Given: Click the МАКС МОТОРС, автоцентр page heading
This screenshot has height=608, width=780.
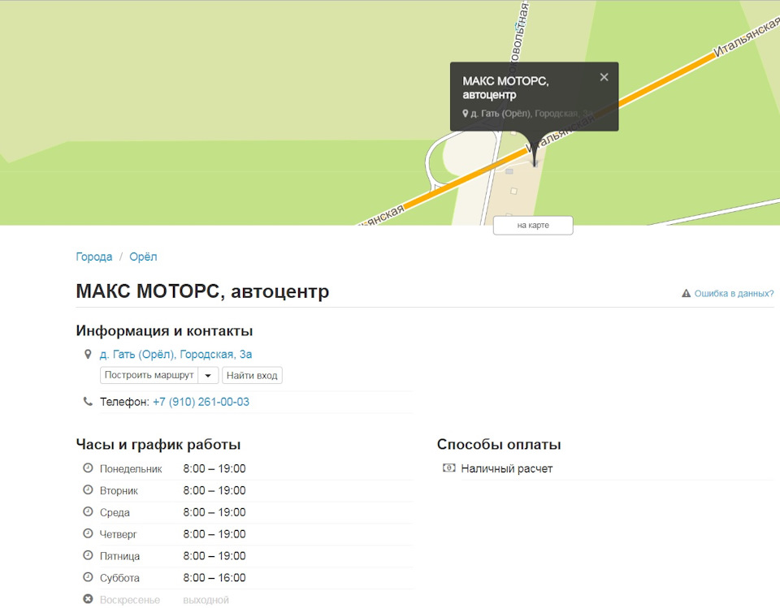Looking at the screenshot, I should tap(202, 291).
